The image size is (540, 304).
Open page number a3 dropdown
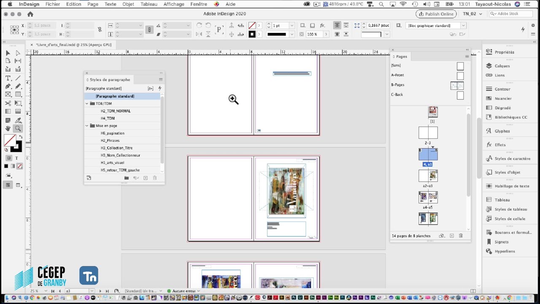[x=92, y=291]
